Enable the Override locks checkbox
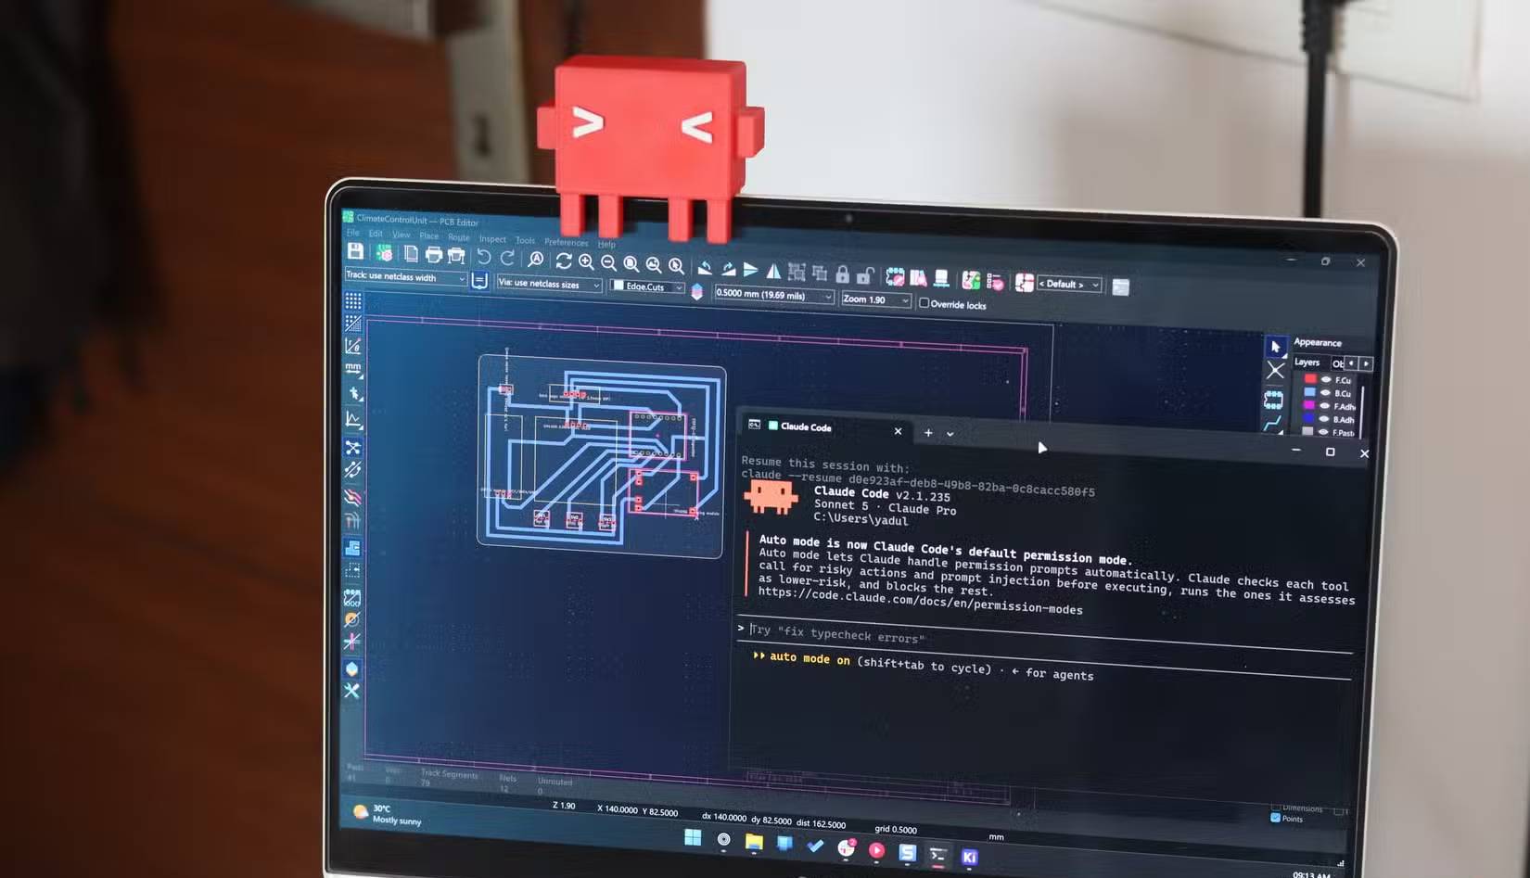This screenshot has width=1530, height=878. click(924, 303)
